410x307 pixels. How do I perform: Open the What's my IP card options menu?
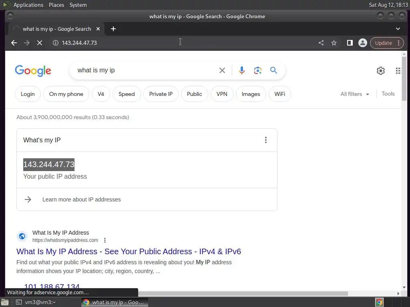(266, 140)
